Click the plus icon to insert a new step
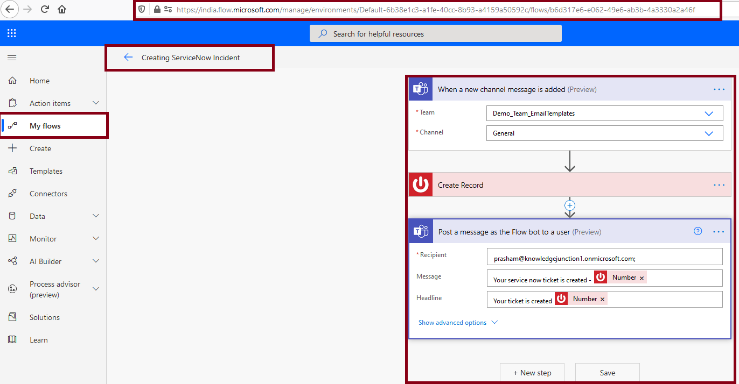Image resolution: width=739 pixels, height=384 pixels. [569, 205]
